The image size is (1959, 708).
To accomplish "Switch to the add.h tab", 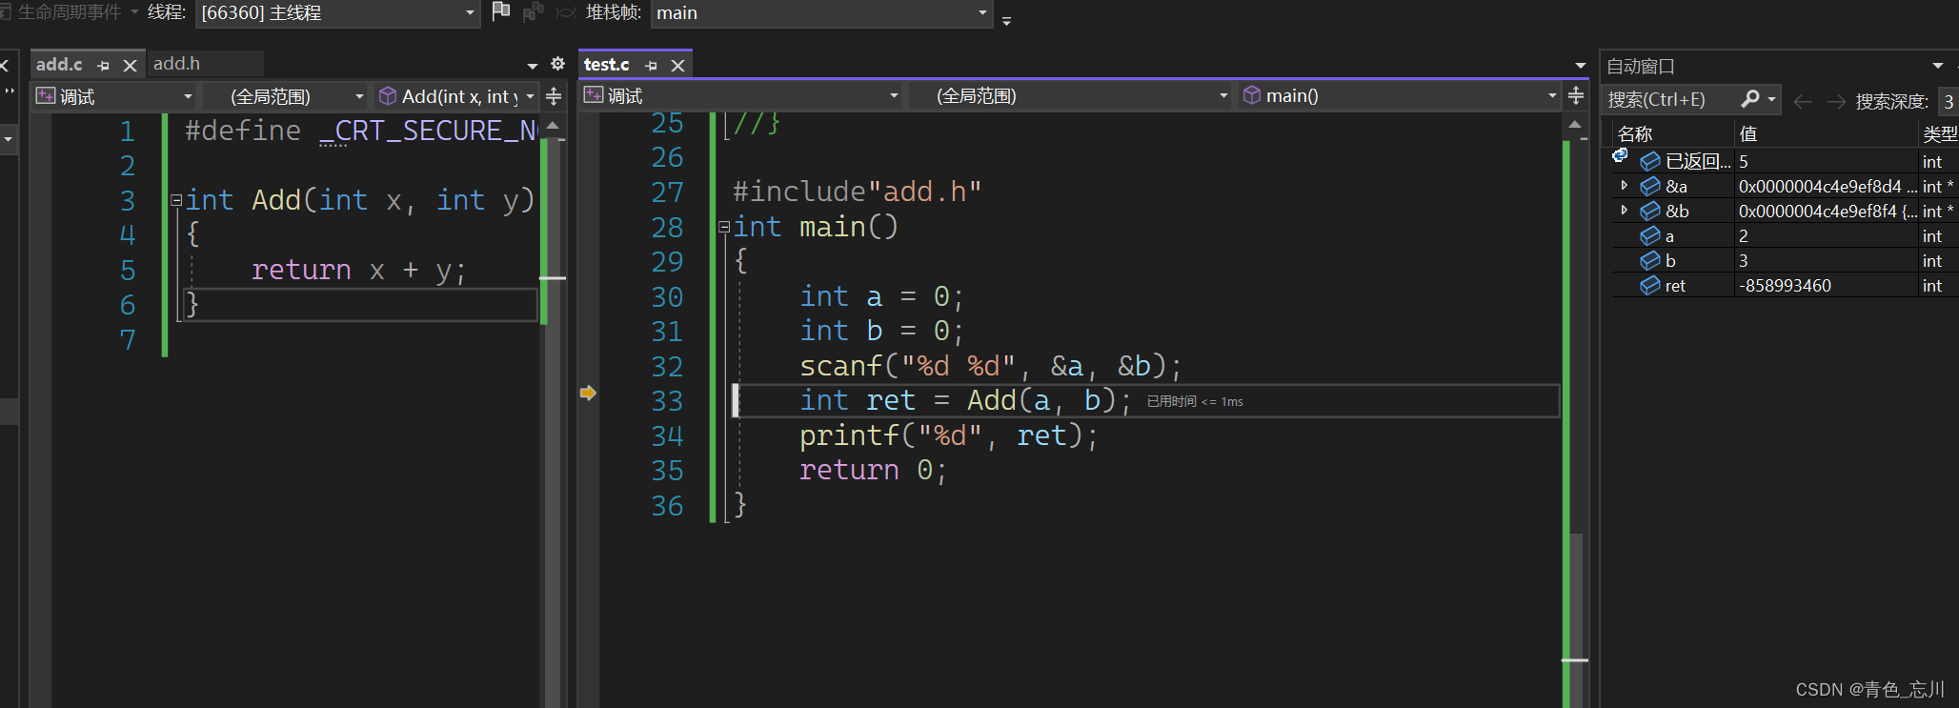I will coord(177,64).
